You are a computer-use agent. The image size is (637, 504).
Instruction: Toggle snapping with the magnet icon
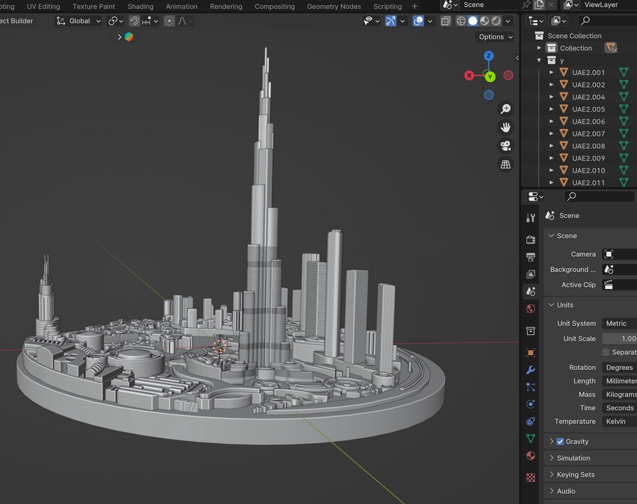coord(135,21)
